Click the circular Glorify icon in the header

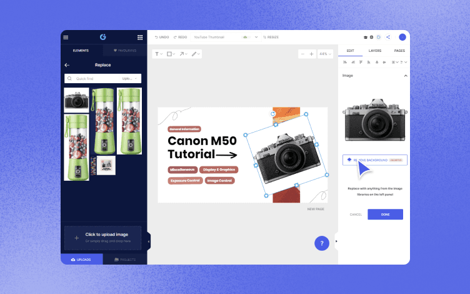379,37
